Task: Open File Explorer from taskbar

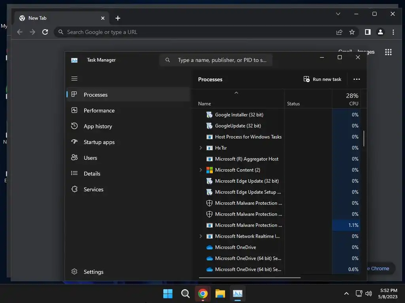Action: tap(220, 294)
